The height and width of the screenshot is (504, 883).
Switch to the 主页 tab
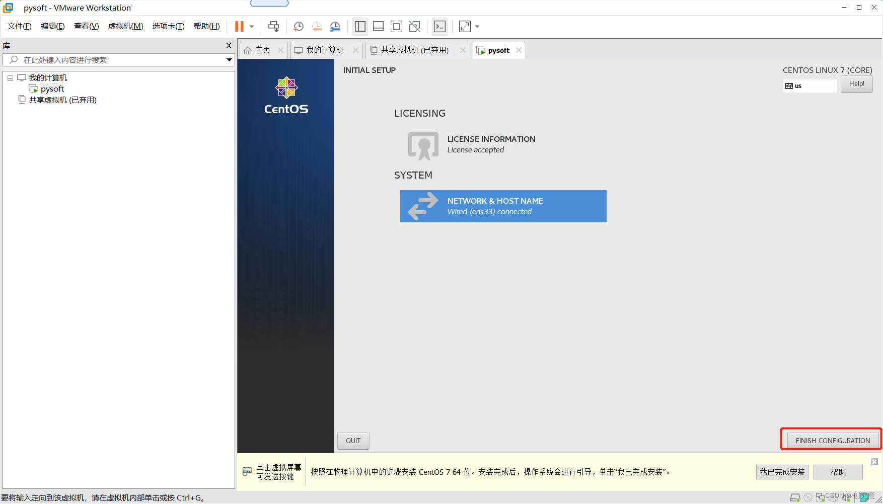(x=263, y=50)
